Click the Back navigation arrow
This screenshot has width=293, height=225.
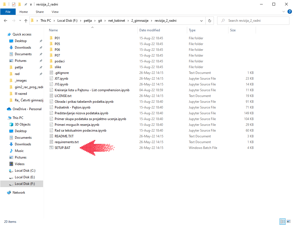[5, 21]
